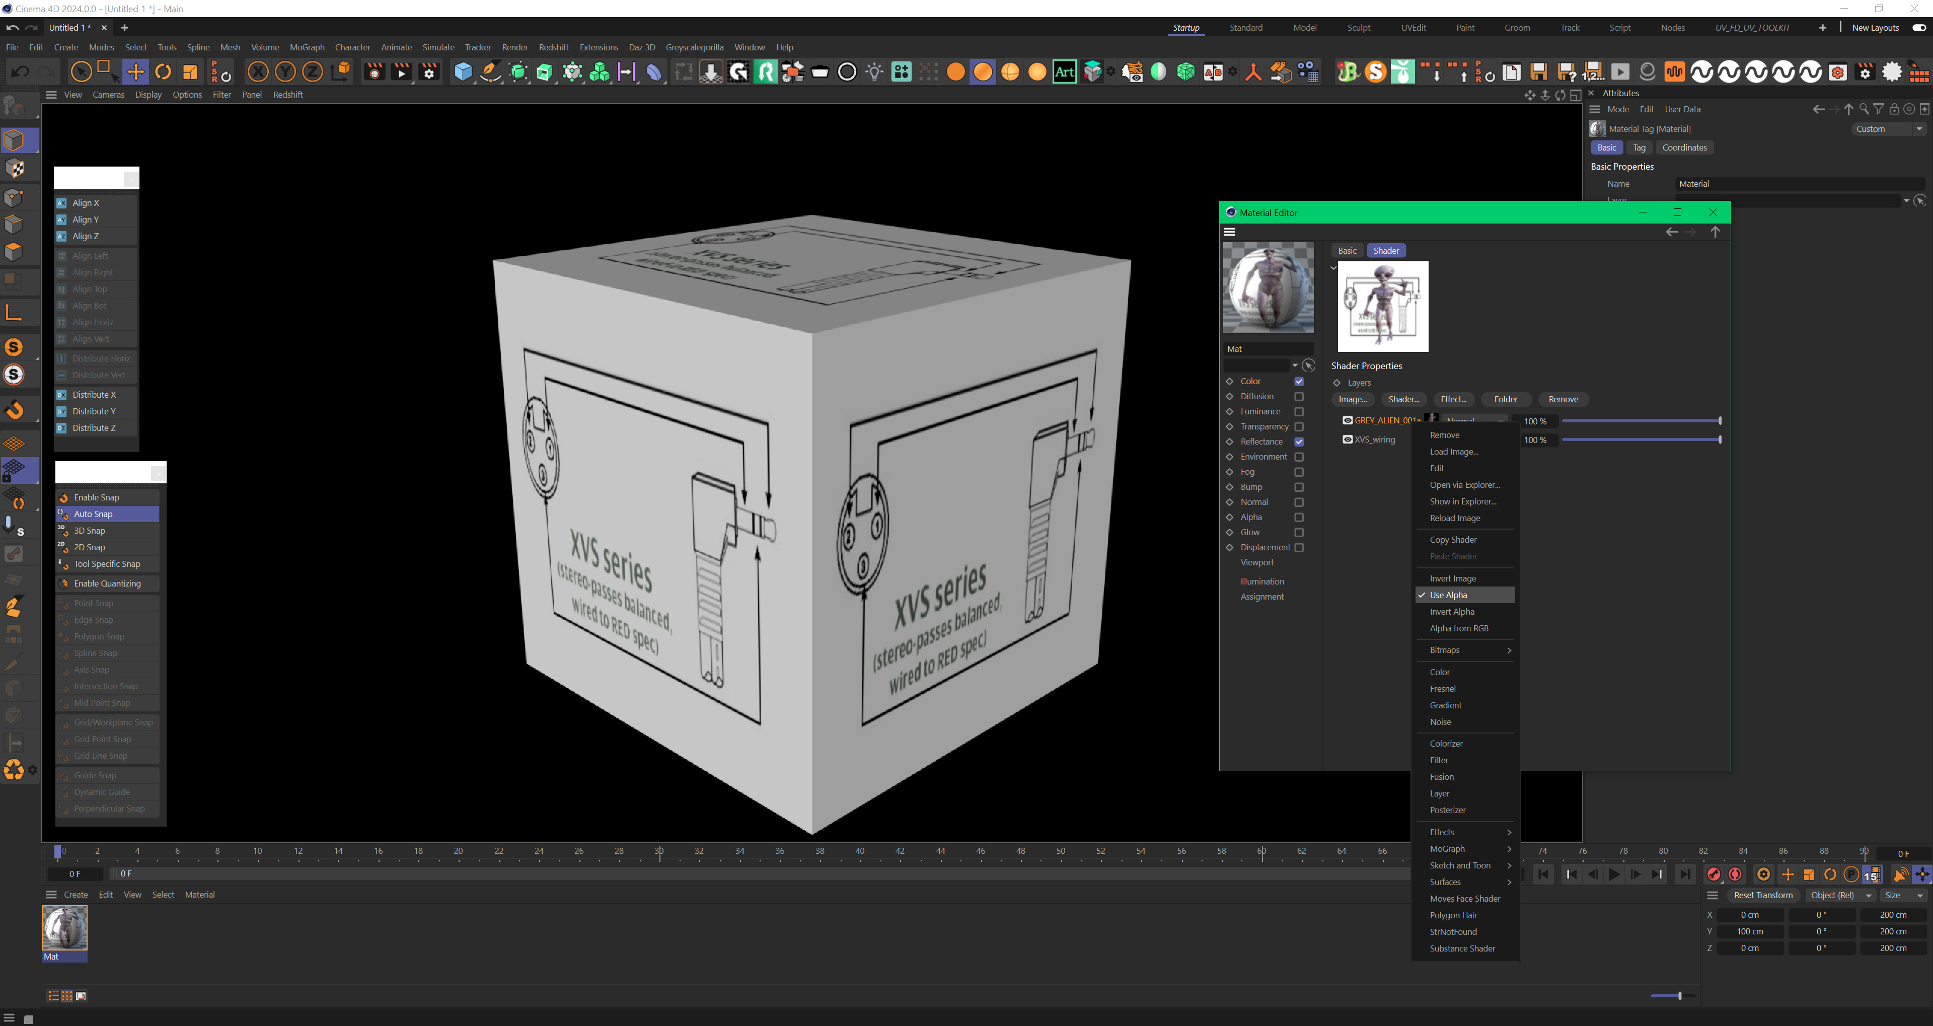The width and height of the screenshot is (1933, 1026).
Task: Choose Reload Image from context menu
Action: [1465, 519]
